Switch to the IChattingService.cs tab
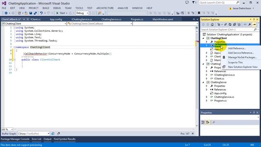This screenshot has width=261, height=147. point(82,19)
